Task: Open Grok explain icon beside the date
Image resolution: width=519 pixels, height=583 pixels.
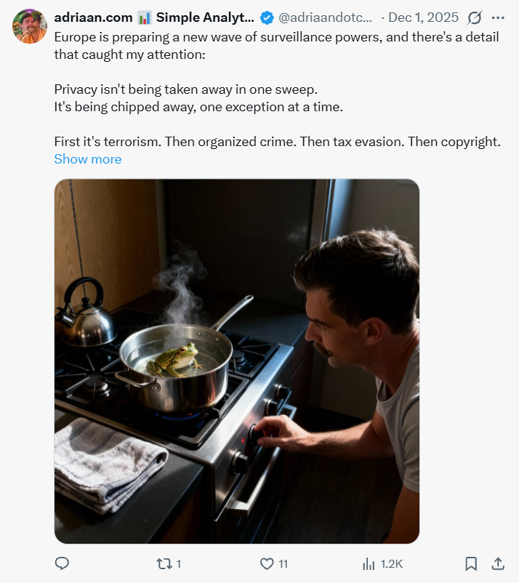Action: click(475, 17)
